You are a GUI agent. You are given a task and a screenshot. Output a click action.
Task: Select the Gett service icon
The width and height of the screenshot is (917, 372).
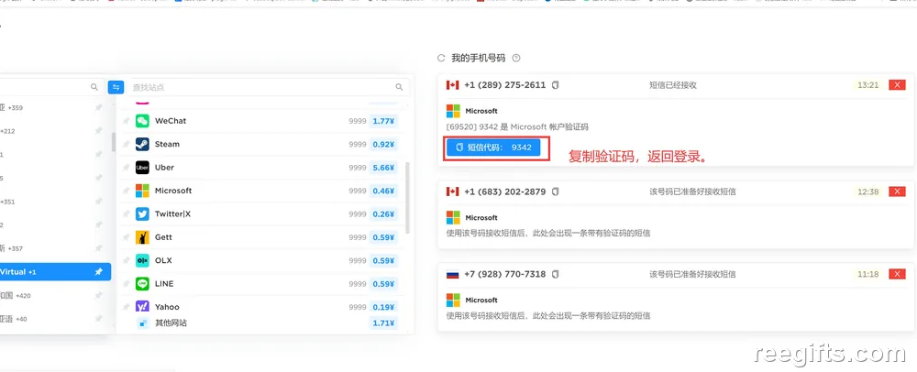coord(142,237)
